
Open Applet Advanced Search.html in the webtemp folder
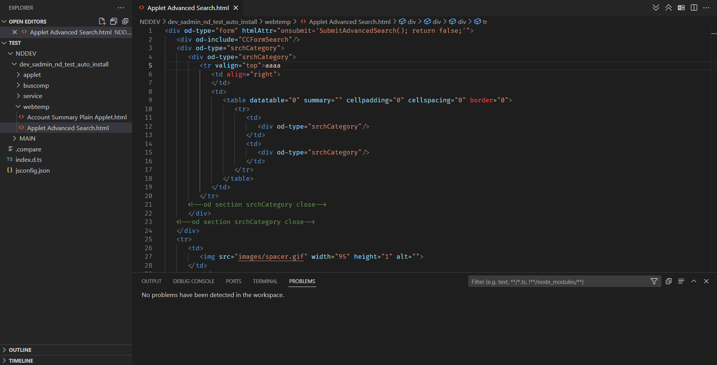coord(68,128)
